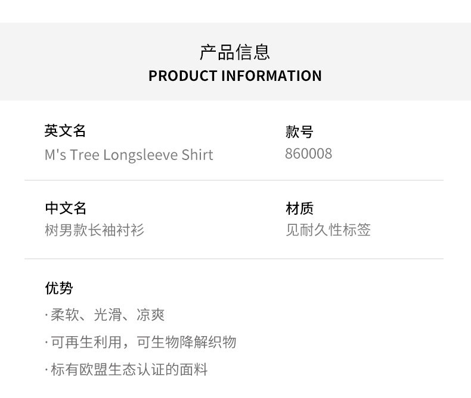This screenshot has width=471, height=398.
Task: Click the divider line below 英文名 row
Action: (x=234, y=180)
